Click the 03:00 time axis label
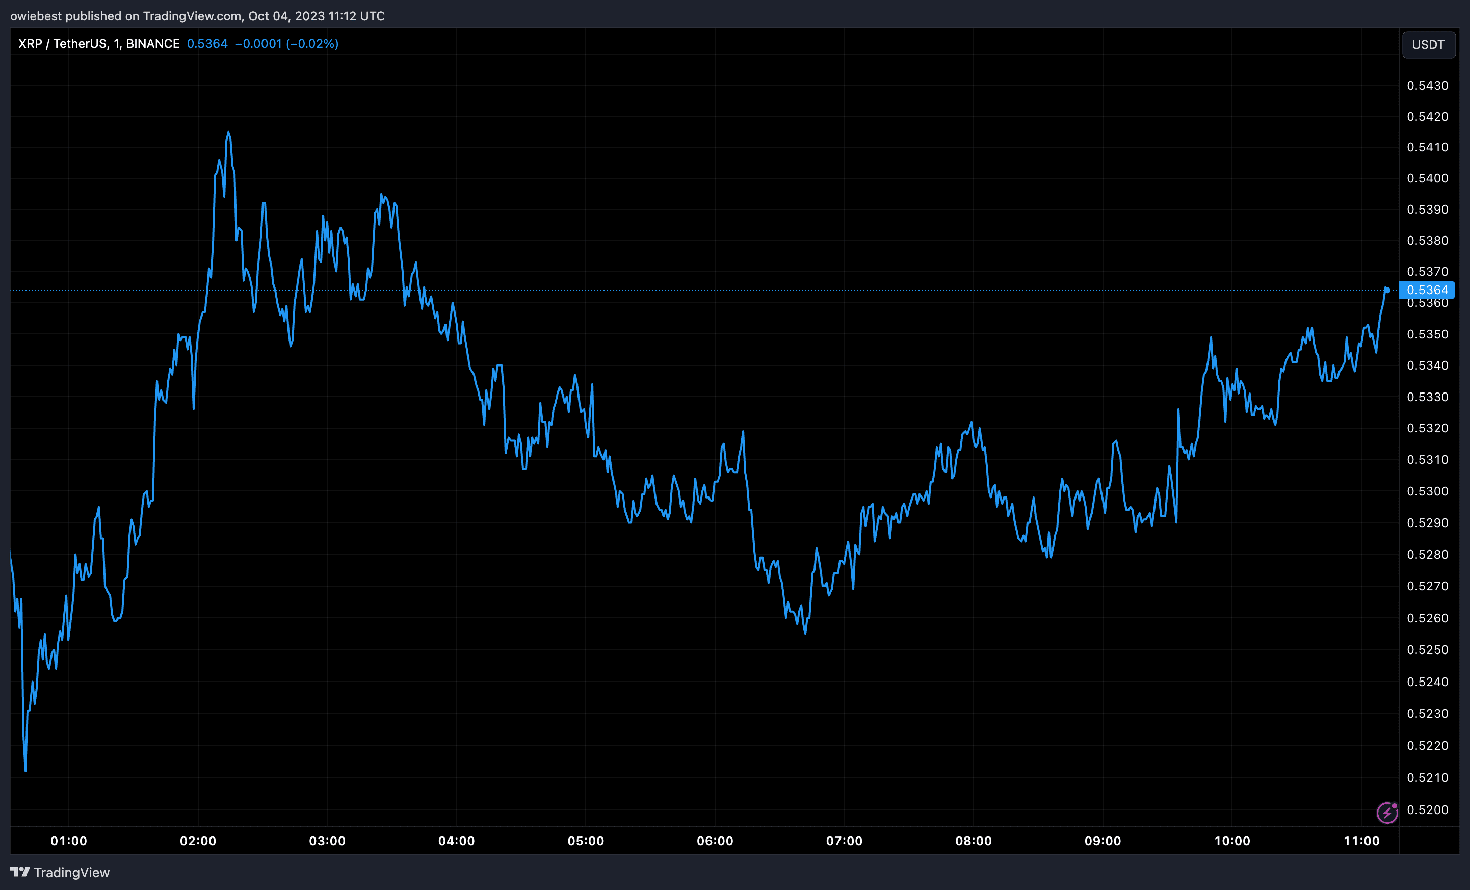 [327, 841]
